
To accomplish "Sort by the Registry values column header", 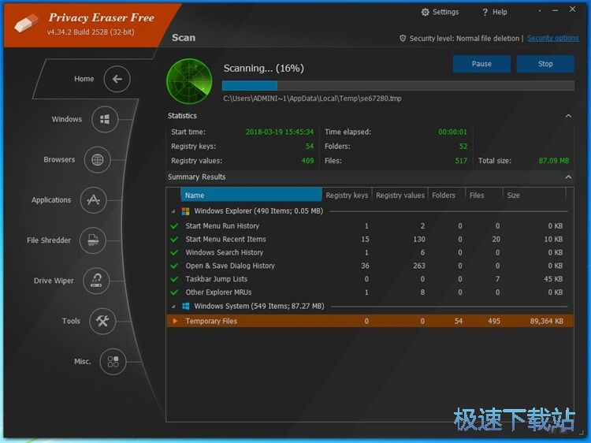I will coord(400,195).
